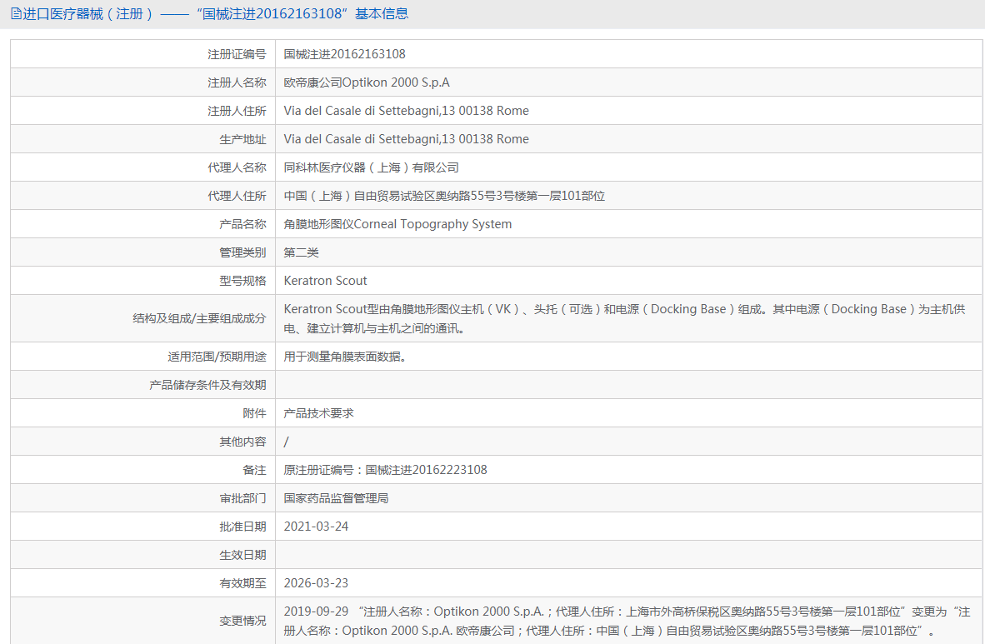Image resolution: width=985 pixels, height=644 pixels.
Task: Click the approval date 2021-03-24
Action: (316, 527)
